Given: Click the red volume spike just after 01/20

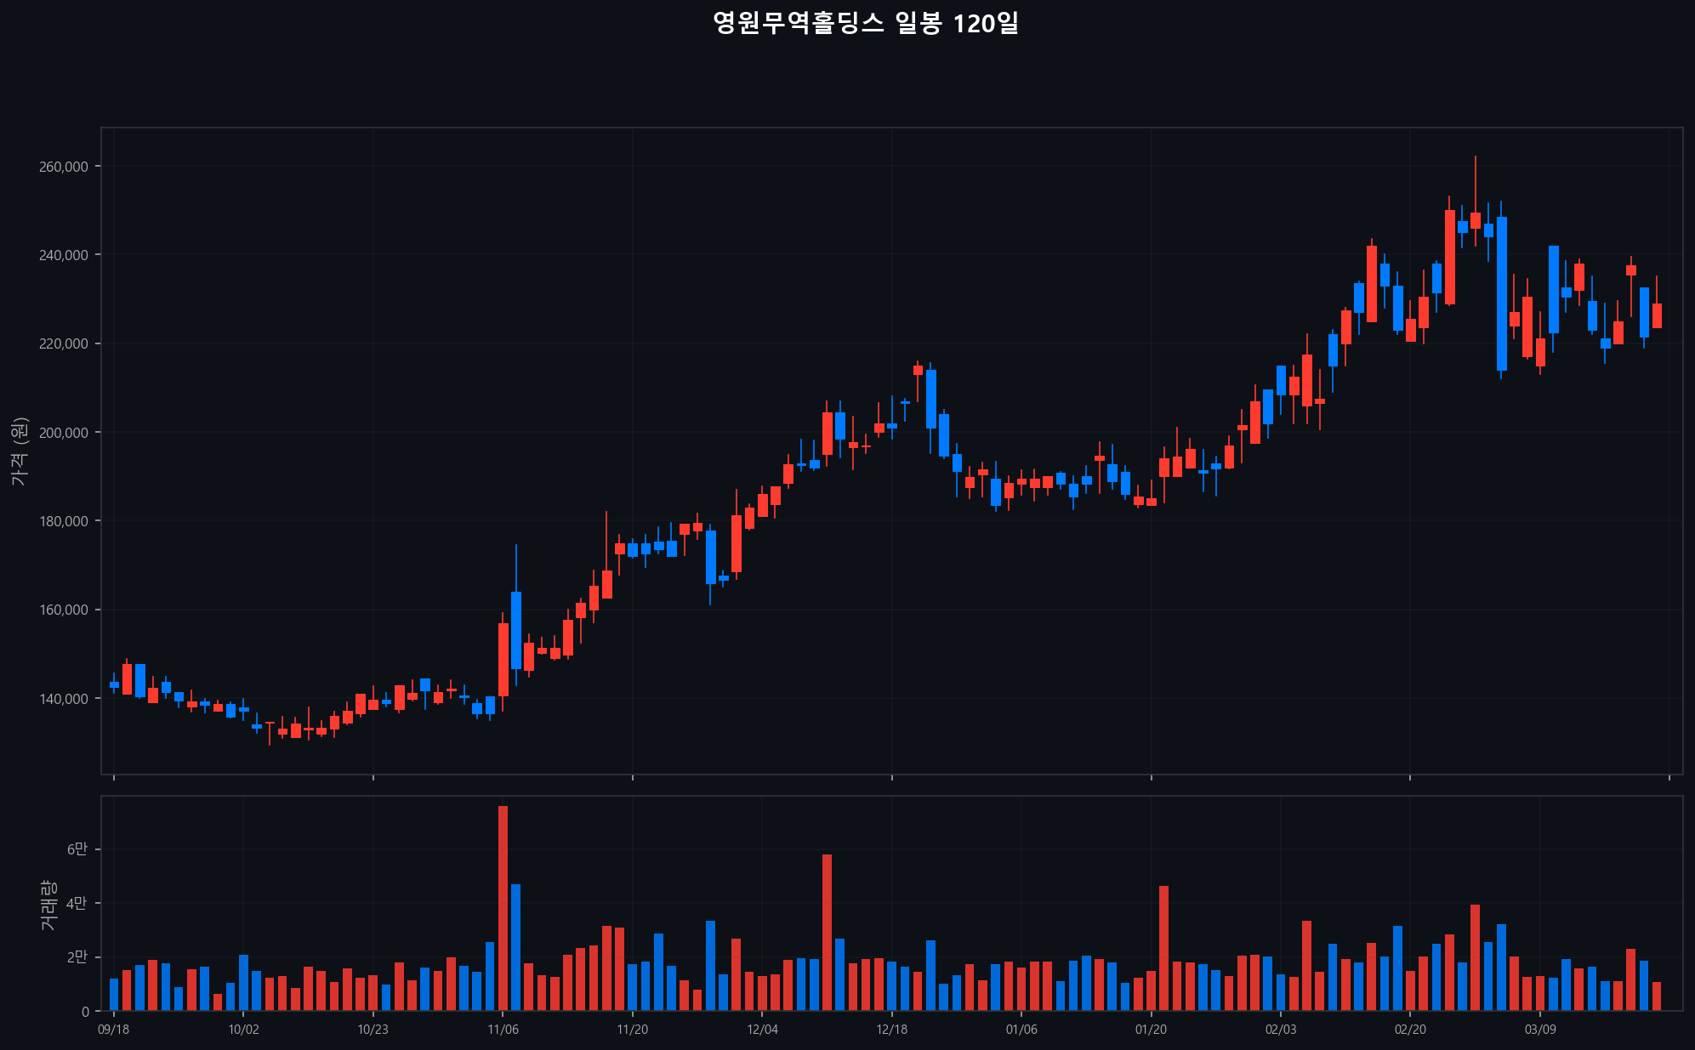Looking at the screenshot, I should (x=1163, y=948).
